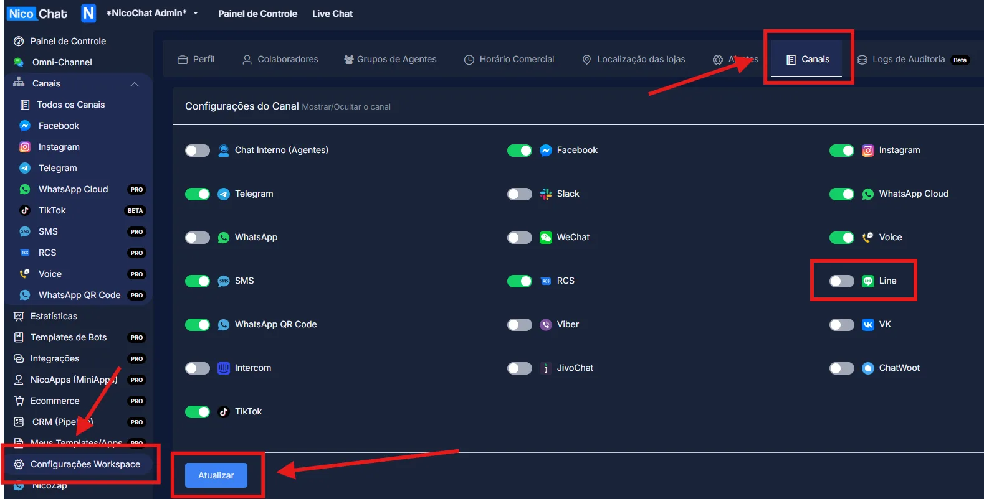Click the Beta badge on Logs de Auditoria
Viewport: 984px width, 499px height.
[x=960, y=60]
